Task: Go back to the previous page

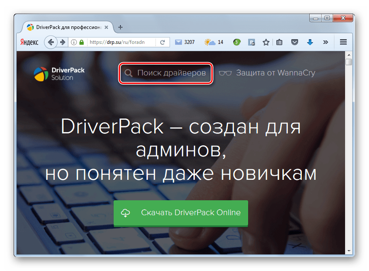Action: [51, 42]
